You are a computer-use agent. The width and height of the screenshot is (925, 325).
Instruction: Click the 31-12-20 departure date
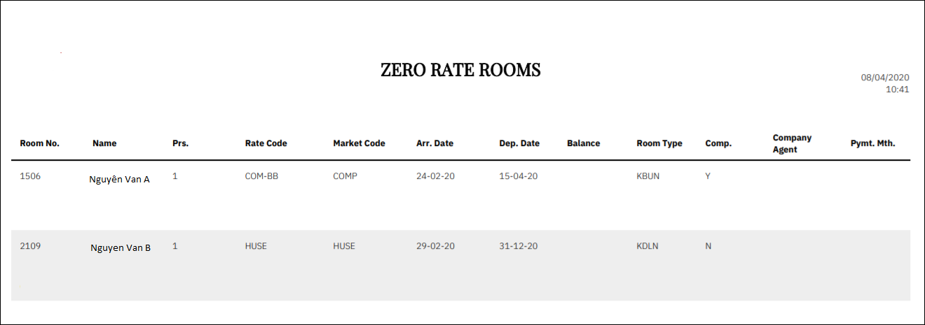(x=518, y=246)
